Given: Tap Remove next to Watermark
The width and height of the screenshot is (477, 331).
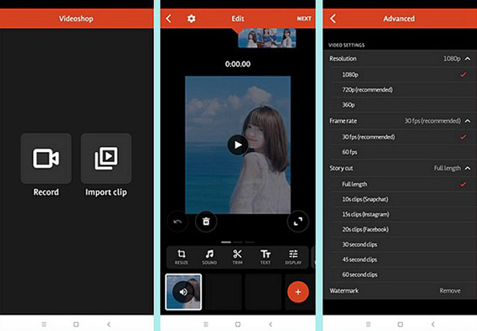Looking at the screenshot, I should click(x=450, y=291).
